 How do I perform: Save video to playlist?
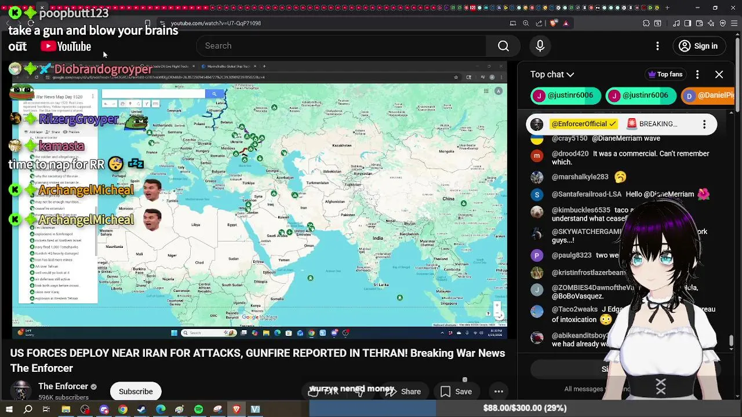(x=456, y=392)
